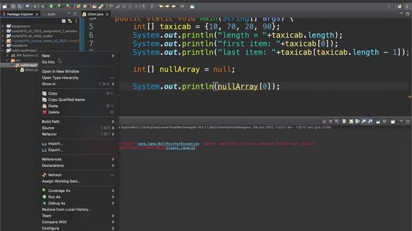Image resolution: width=412 pixels, height=231 pixels.
Task: Click Remove All Terminated Launches console icon
Action: click(337, 121)
